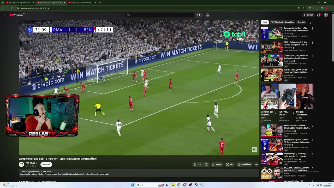Open more actions ellipsis under video
The width and height of the screenshot is (334, 188).
pyautogui.click(x=257, y=164)
